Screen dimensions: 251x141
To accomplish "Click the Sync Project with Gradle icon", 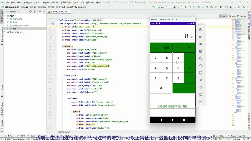I will [x=230, y=7].
